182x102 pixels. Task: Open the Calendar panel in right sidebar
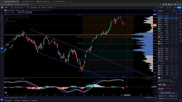180,24
